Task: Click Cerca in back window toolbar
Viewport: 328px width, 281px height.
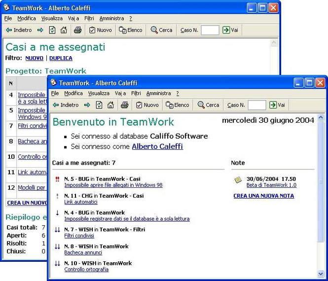Action: coord(161,30)
